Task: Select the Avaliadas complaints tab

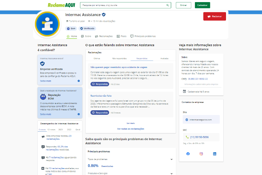Action: pos(165,58)
